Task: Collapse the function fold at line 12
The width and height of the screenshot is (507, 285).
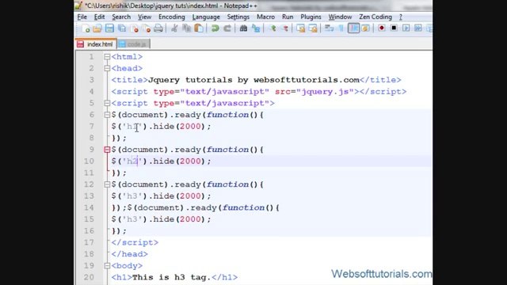Action: [107, 184]
